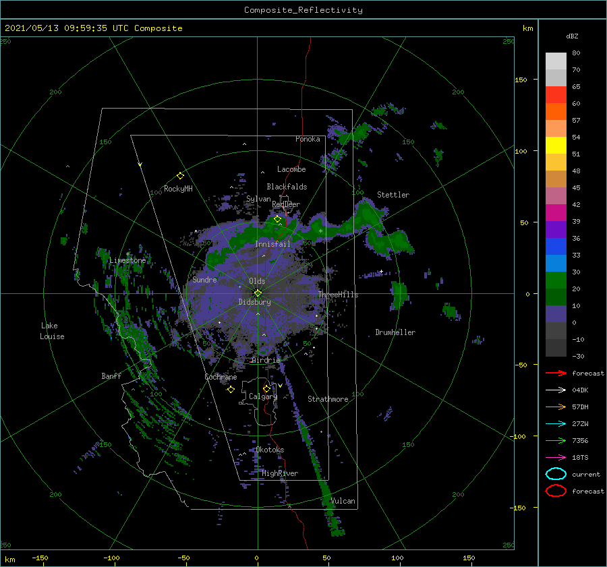Image resolution: width=607 pixels, height=567 pixels.
Task: Select the red 65 dBZ color swatch
Action: click(x=556, y=95)
